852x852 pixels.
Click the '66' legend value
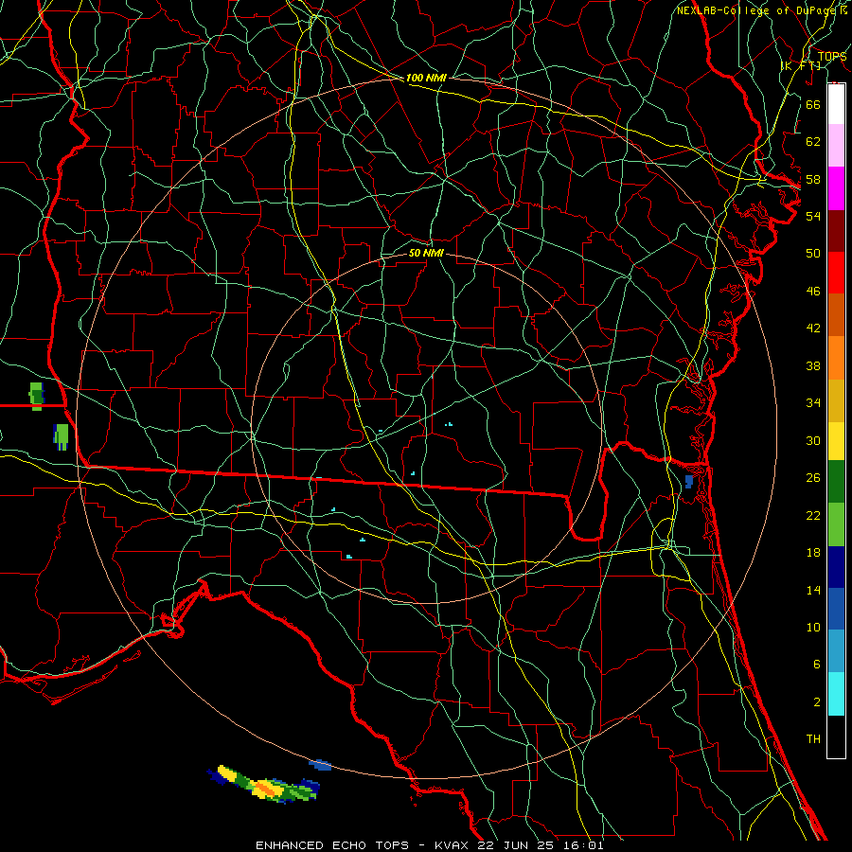tap(813, 104)
